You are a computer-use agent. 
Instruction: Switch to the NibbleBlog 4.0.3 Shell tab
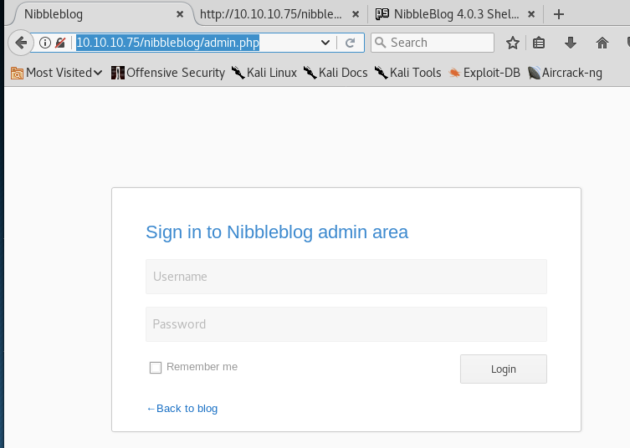tap(449, 14)
